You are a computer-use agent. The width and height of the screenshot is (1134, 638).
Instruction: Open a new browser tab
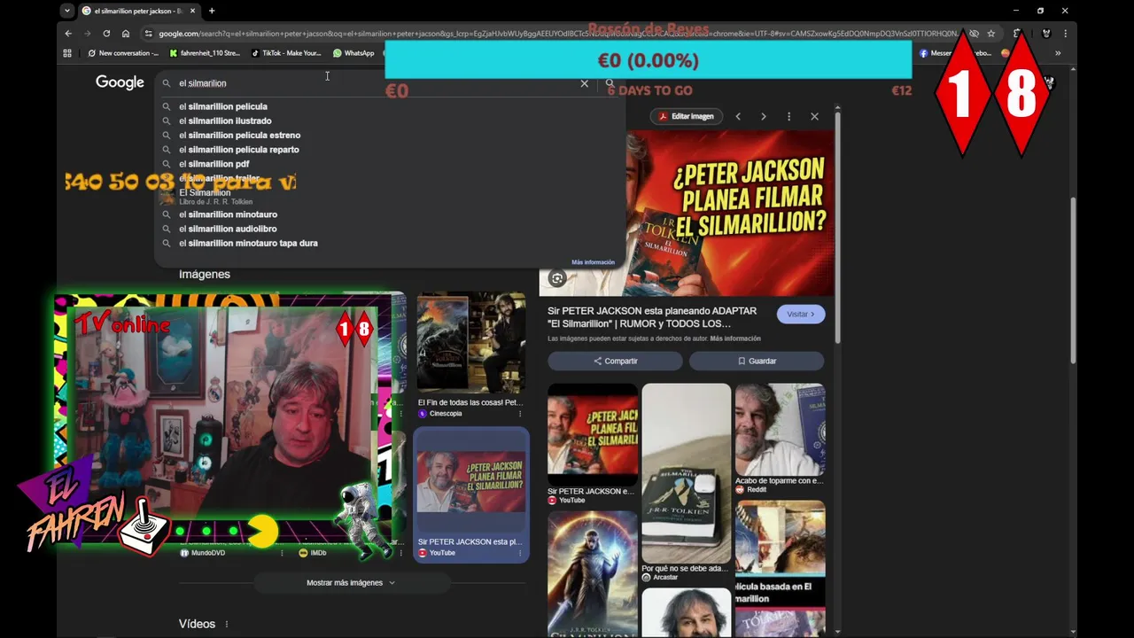point(212,11)
